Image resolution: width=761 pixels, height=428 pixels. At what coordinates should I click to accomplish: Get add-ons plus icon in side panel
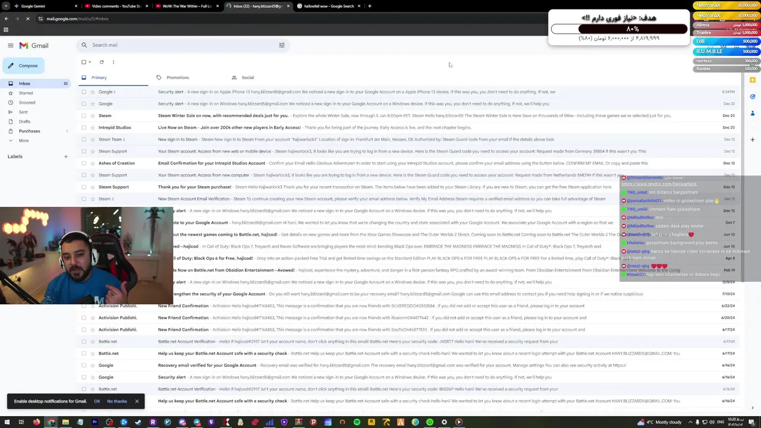point(753,140)
